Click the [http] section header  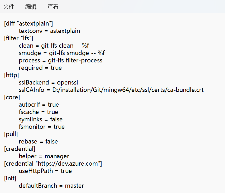(11, 75)
